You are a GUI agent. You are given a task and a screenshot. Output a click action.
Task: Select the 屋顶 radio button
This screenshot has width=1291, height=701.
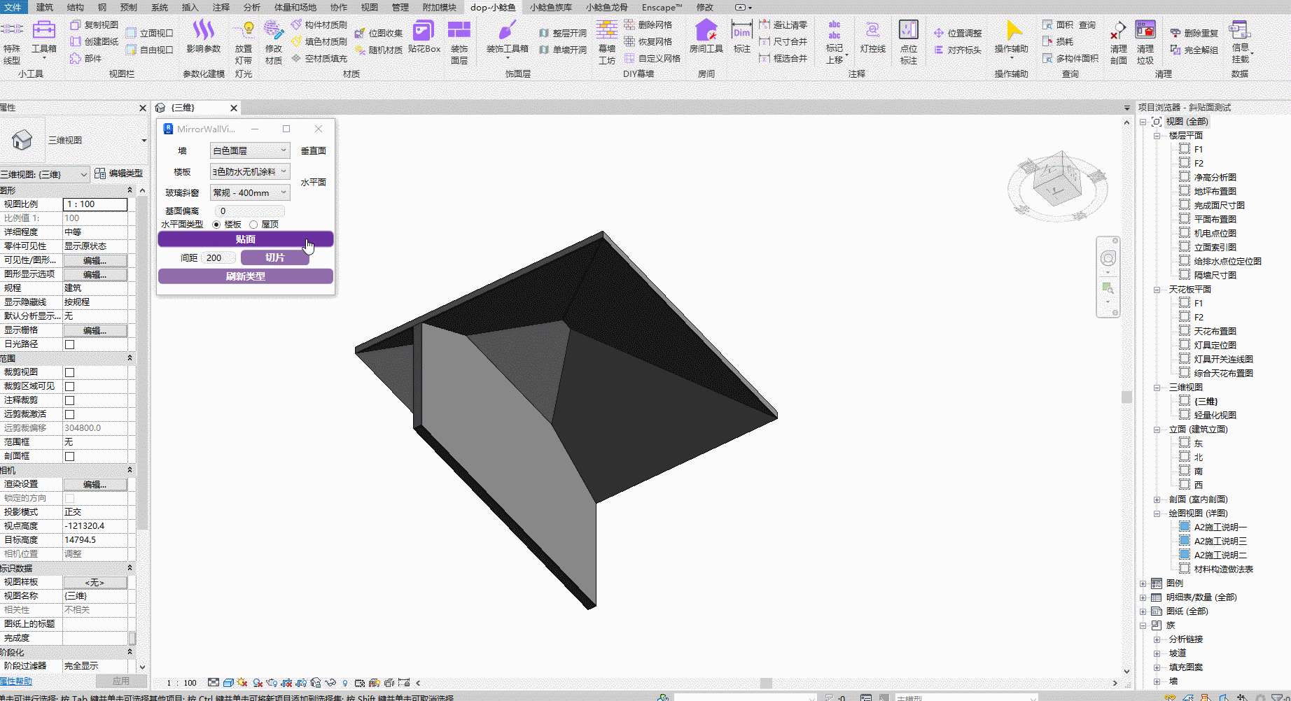click(x=253, y=225)
